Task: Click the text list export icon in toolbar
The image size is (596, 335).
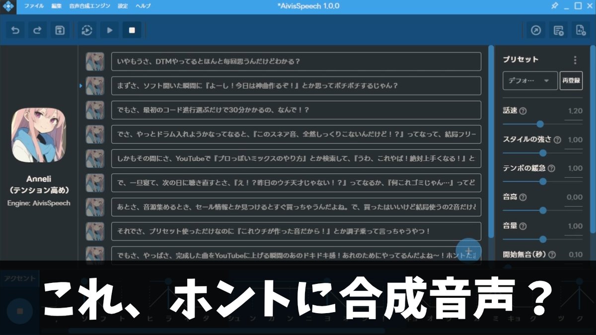Action: (x=558, y=30)
